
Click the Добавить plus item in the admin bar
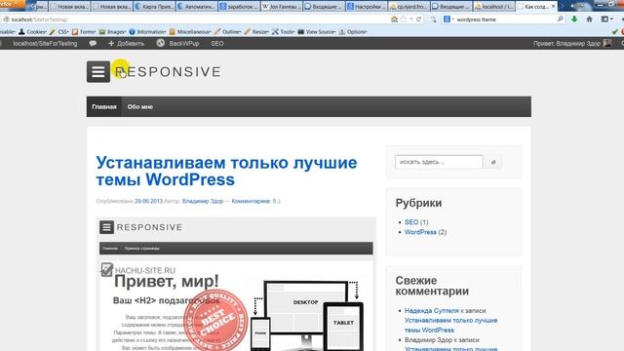pyautogui.click(x=126, y=43)
